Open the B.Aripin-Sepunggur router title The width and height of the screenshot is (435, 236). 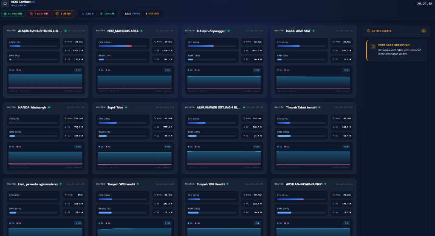point(211,31)
